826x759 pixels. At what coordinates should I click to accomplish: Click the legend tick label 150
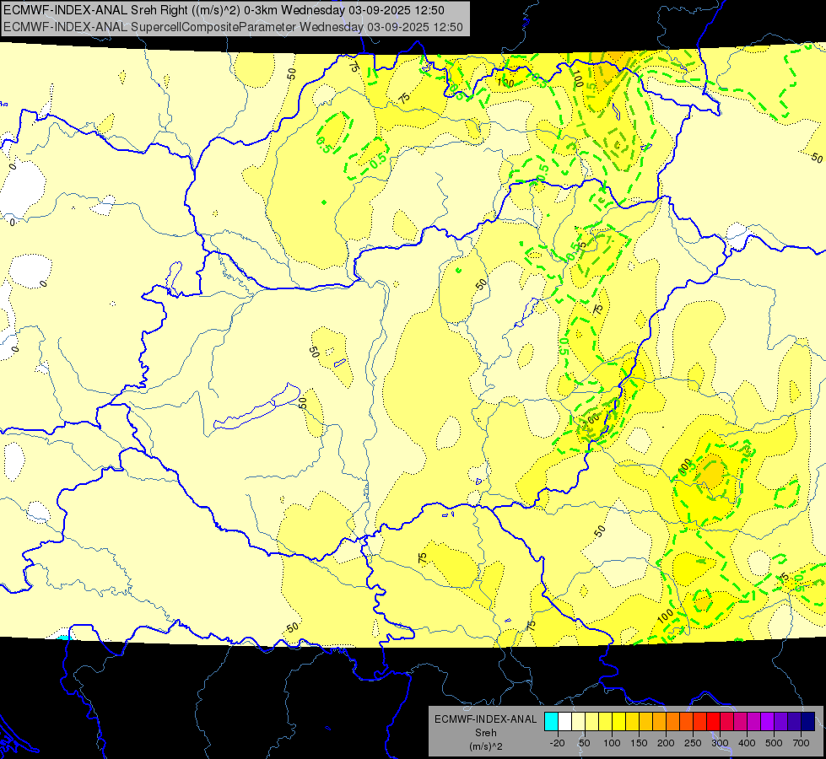[639, 743]
